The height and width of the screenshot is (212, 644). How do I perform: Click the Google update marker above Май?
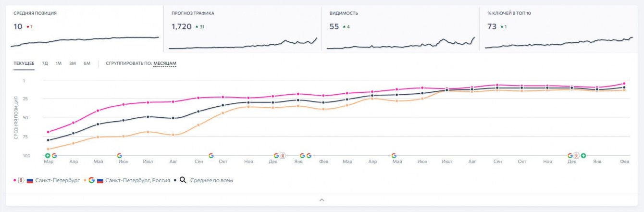coord(394,156)
